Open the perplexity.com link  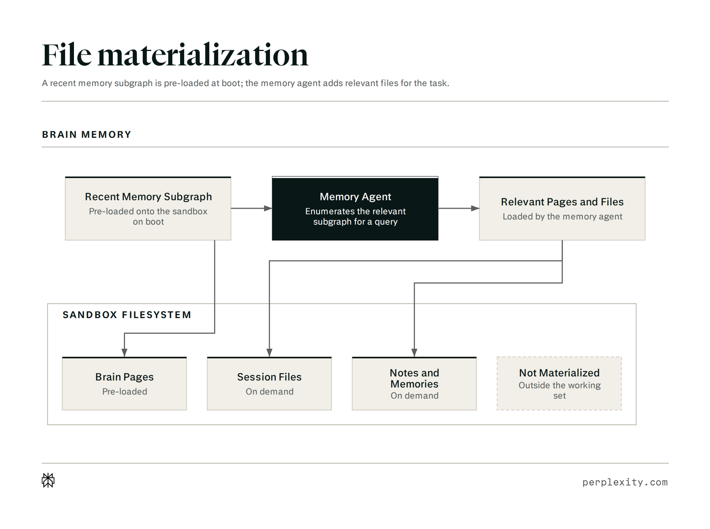coord(625,482)
